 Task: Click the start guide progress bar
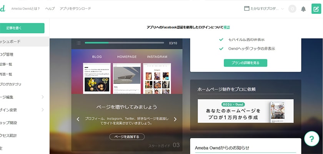click(125, 43)
